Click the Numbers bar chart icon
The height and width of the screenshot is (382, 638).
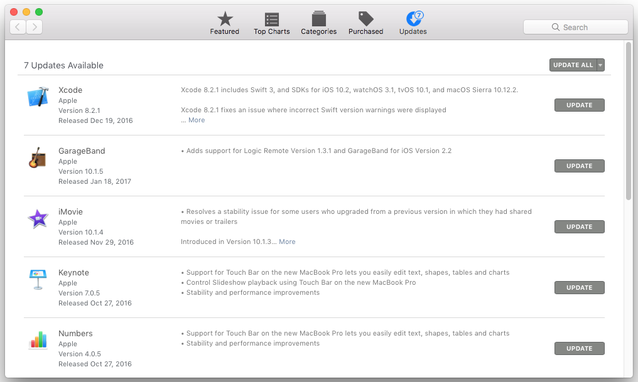click(x=38, y=340)
